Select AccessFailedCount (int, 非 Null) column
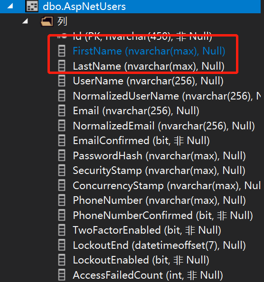The image size is (264, 282). (x=148, y=275)
